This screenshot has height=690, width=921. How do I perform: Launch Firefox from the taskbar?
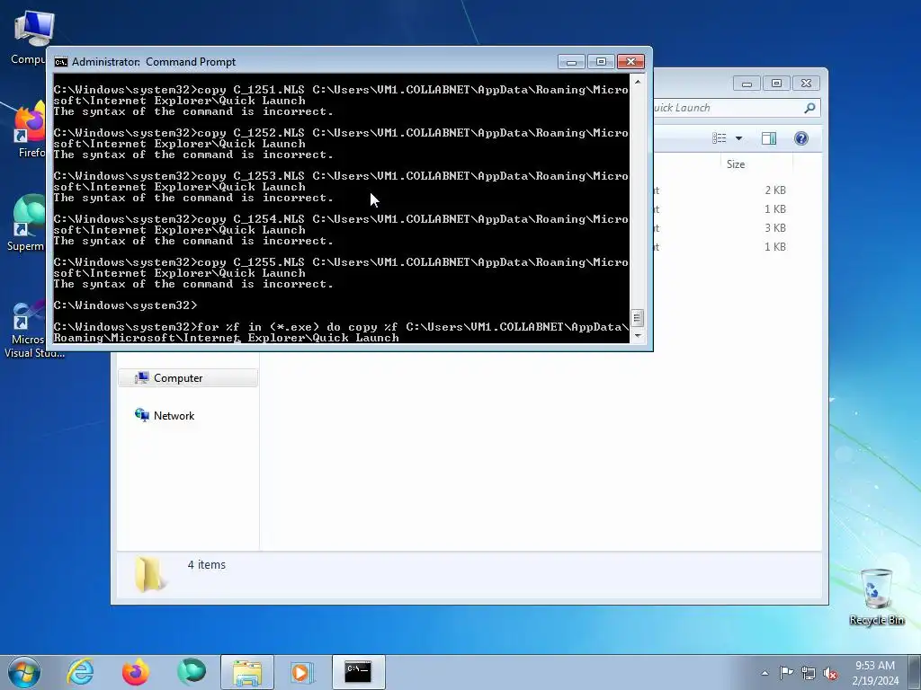tap(136, 672)
